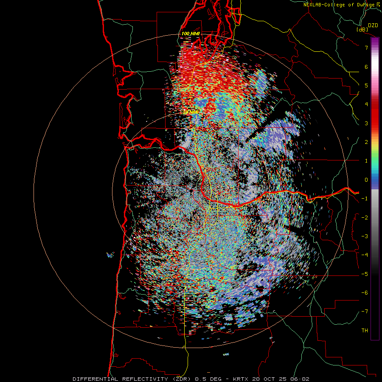382x382 pixels.
Task: Click the -6 value on color scale
Action: 365,293
